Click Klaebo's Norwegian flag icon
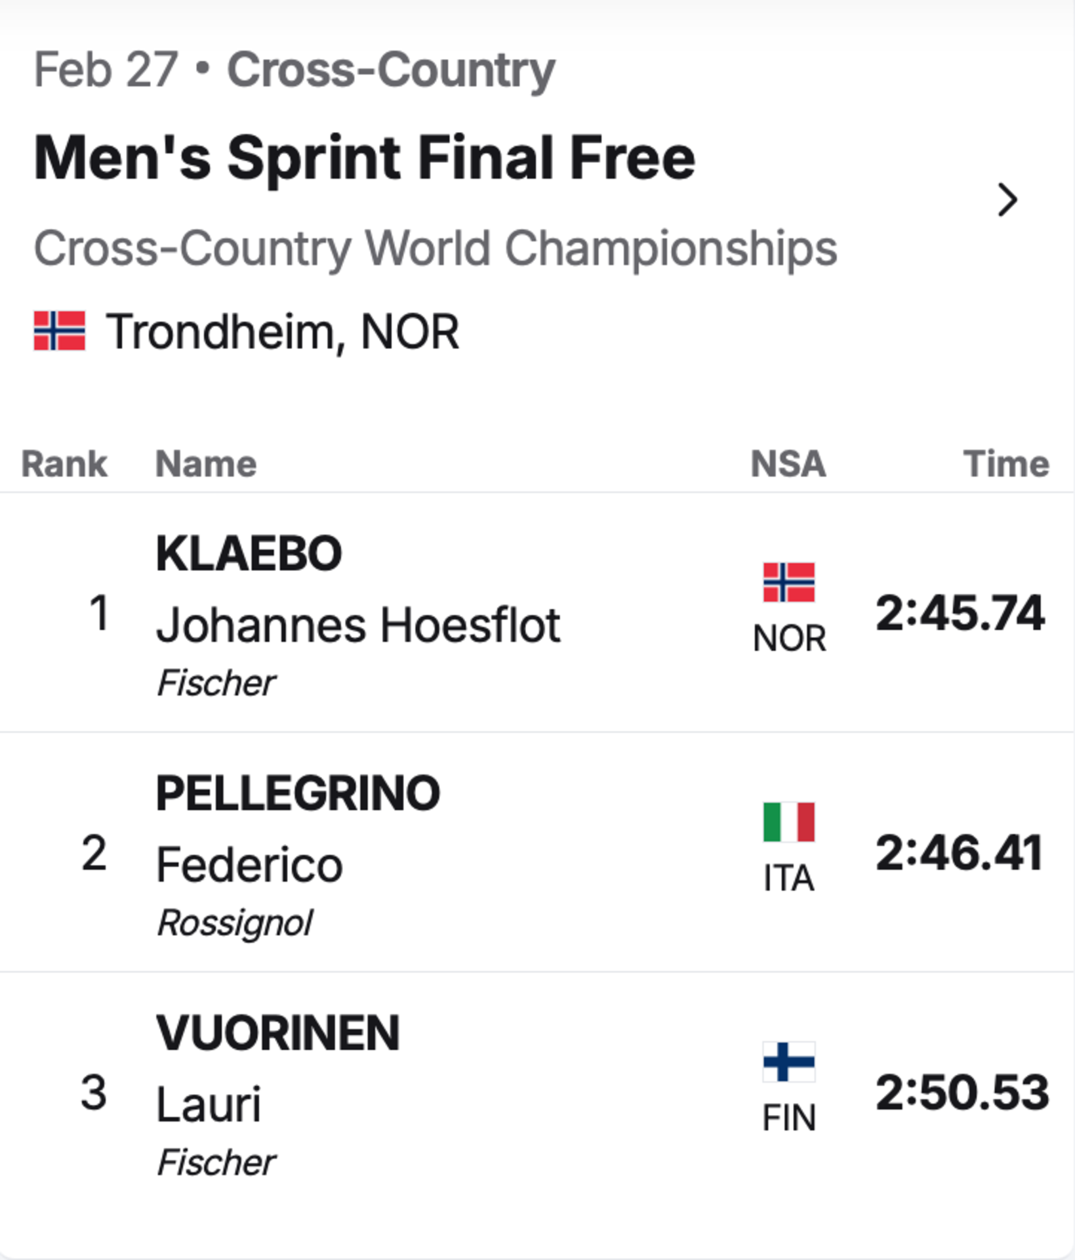This screenshot has width=1075, height=1260. coord(789,582)
